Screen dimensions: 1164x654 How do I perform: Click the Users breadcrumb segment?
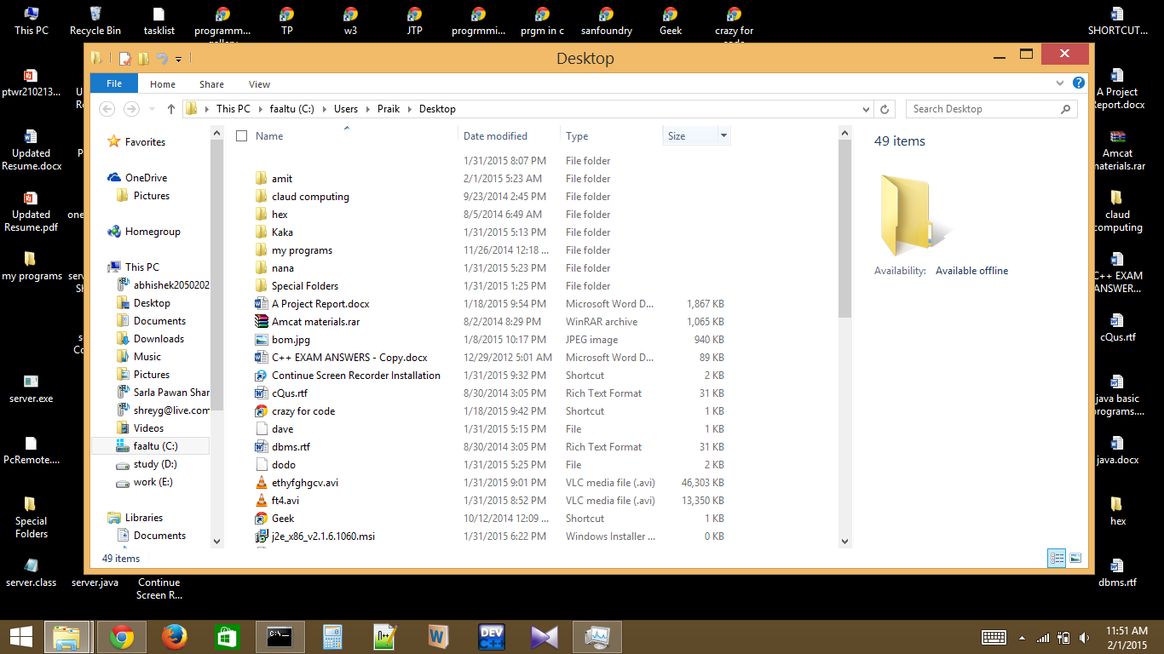click(x=346, y=109)
